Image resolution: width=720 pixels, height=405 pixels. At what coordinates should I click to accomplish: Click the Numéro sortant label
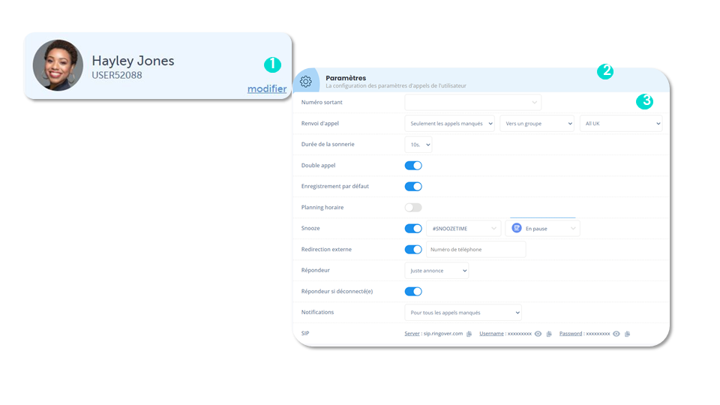click(x=322, y=103)
